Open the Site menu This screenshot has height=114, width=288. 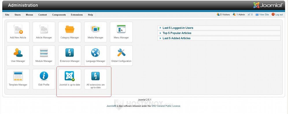pos(7,15)
